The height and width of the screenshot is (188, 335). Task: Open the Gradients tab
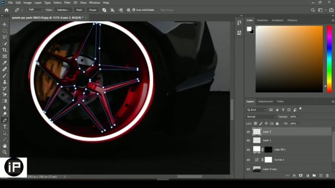pos(277,20)
